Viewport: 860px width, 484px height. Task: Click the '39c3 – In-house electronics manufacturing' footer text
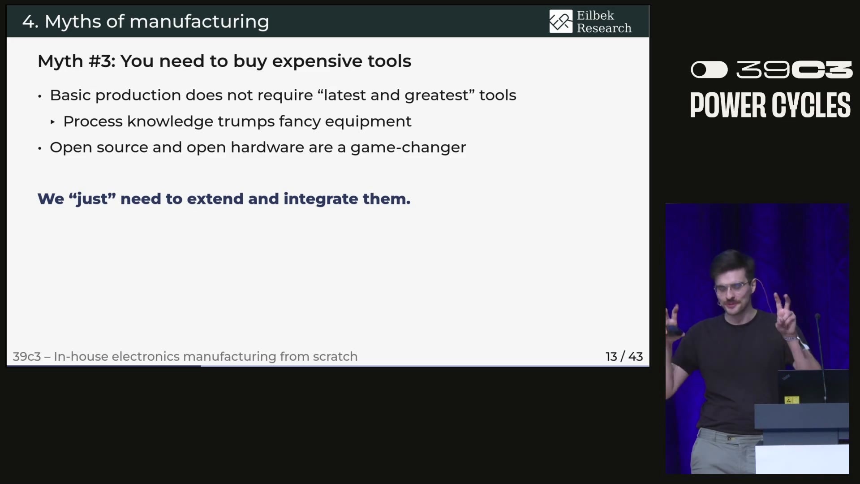coord(185,356)
